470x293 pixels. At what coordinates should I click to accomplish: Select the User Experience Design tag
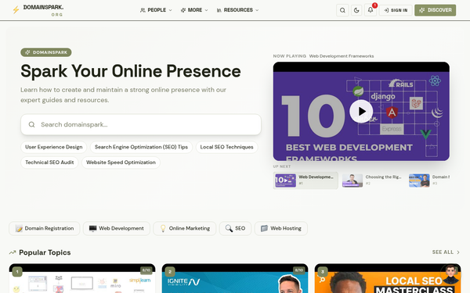53,147
